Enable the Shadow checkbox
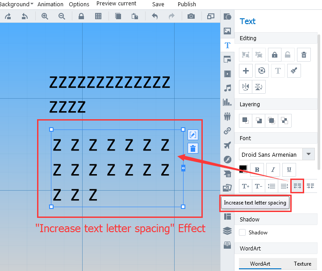This screenshot has height=271, width=322. 243,232
